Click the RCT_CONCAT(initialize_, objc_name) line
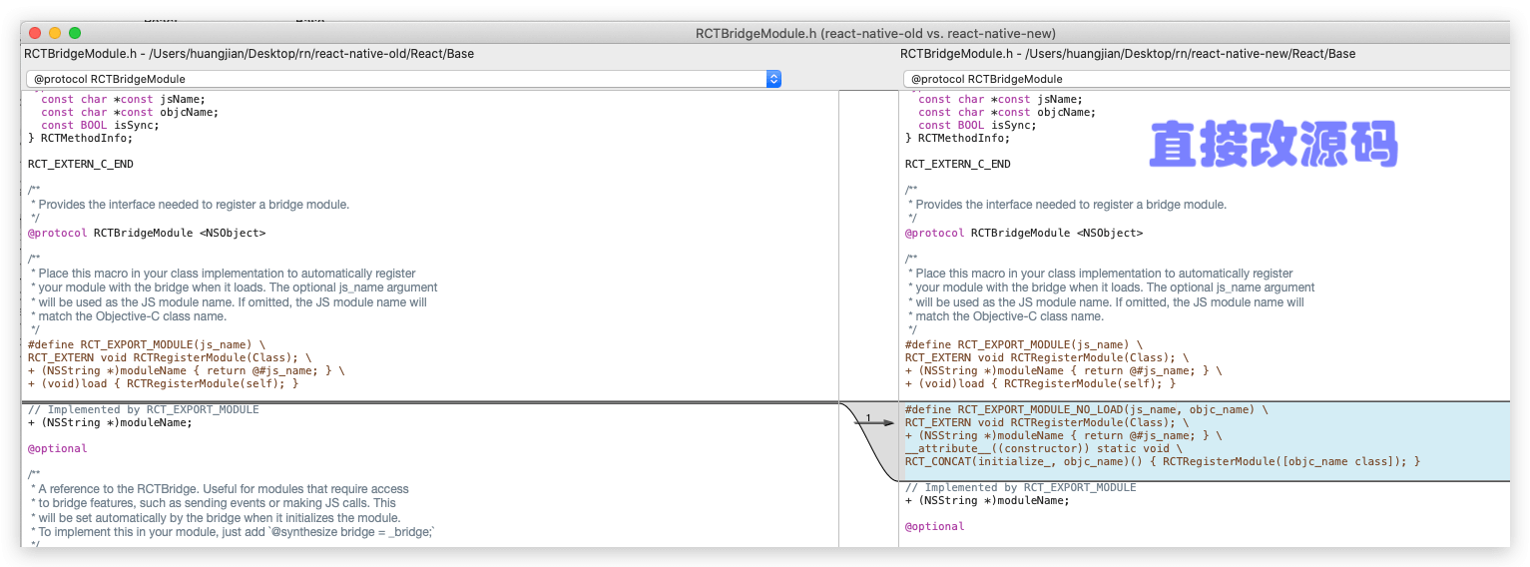This screenshot has width=1530, height=567. 1163,461
